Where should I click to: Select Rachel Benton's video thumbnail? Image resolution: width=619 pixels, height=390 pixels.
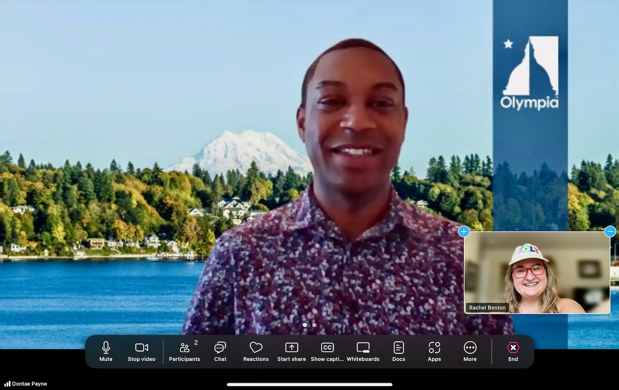click(537, 272)
